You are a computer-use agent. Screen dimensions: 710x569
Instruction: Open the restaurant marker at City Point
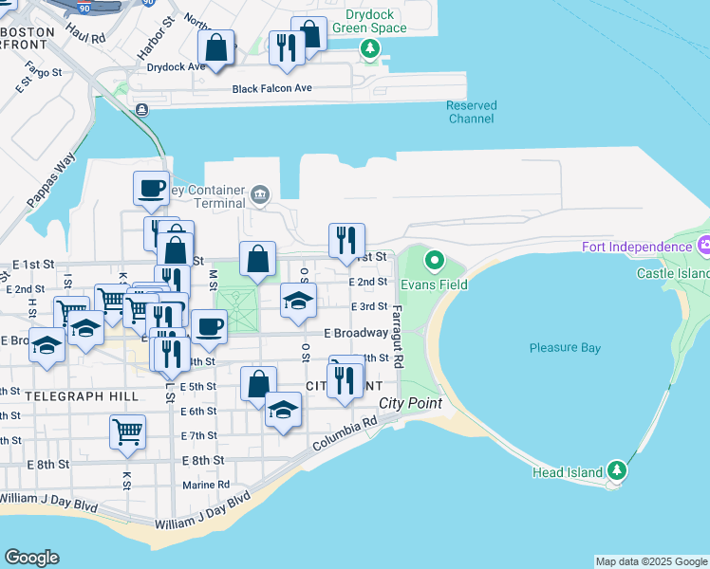pos(343,380)
